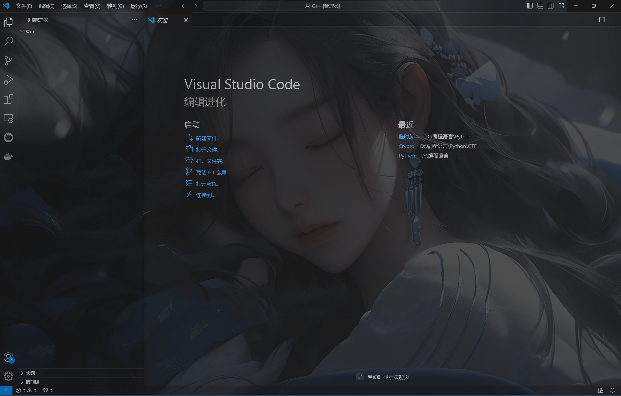Open recent folder Crypto
The width and height of the screenshot is (621, 396).
point(406,146)
